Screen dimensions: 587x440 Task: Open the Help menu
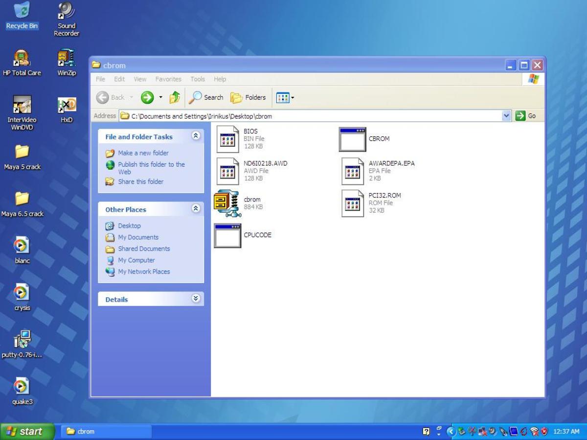[x=220, y=79]
